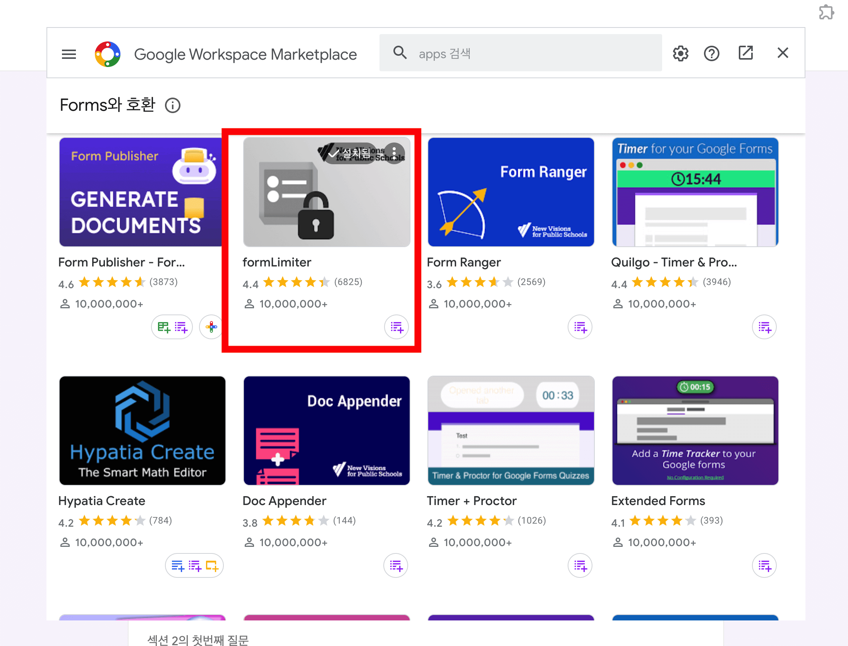Open the formLimiter app title
Viewport: 848px width, 646px height.
(277, 262)
